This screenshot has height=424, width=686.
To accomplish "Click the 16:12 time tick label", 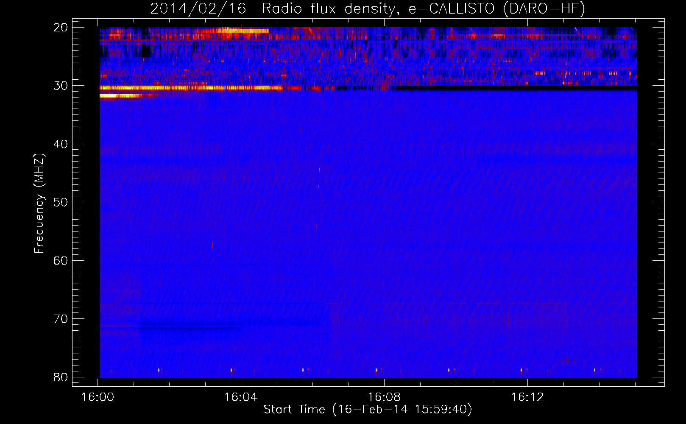I will point(527,397).
